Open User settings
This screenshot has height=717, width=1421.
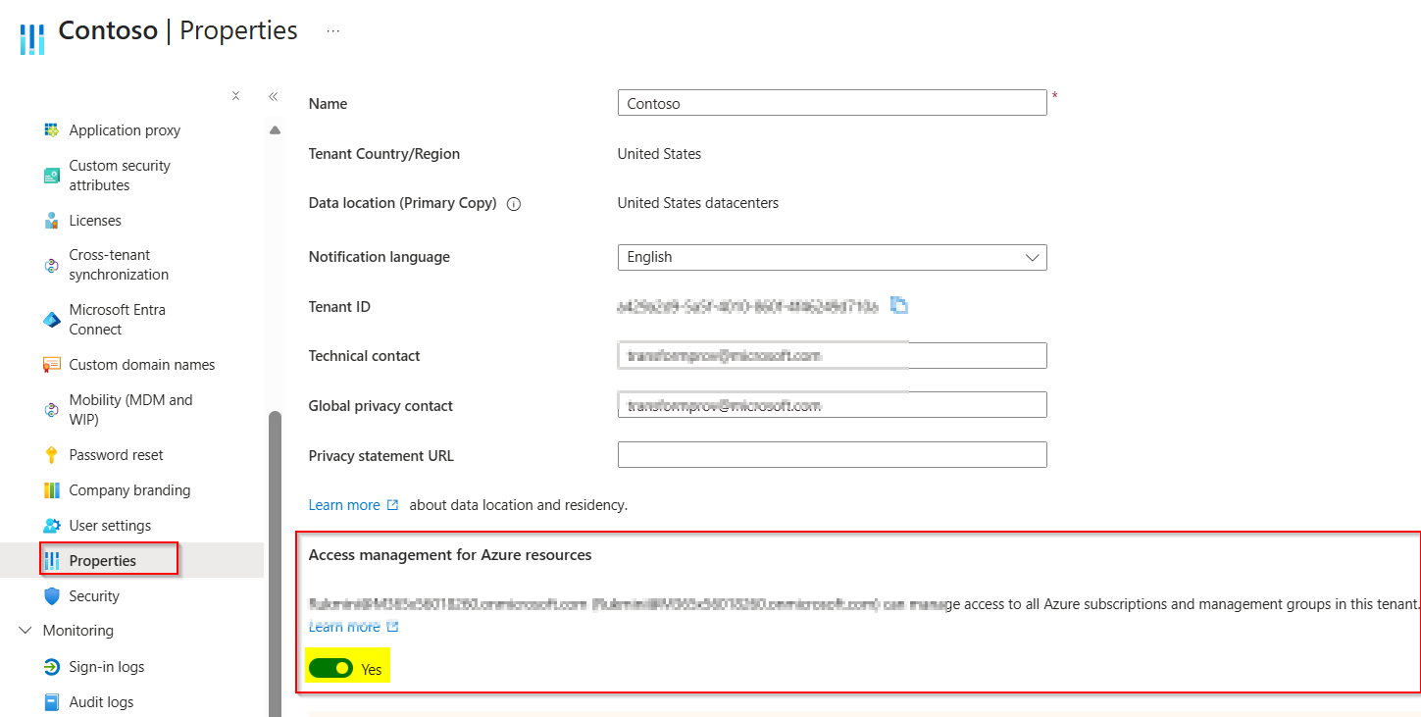click(x=110, y=526)
